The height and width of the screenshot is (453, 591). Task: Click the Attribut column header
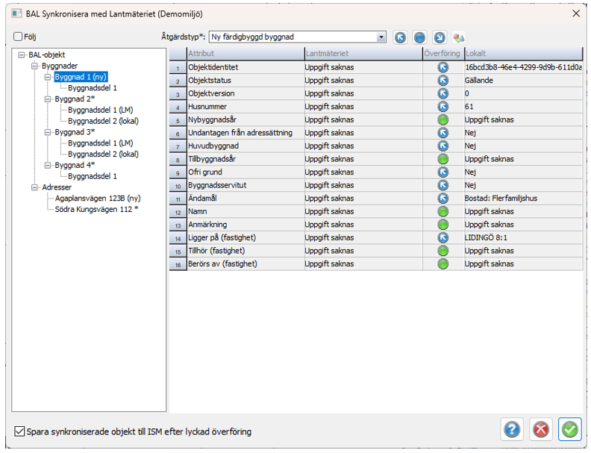click(x=244, y=54)
